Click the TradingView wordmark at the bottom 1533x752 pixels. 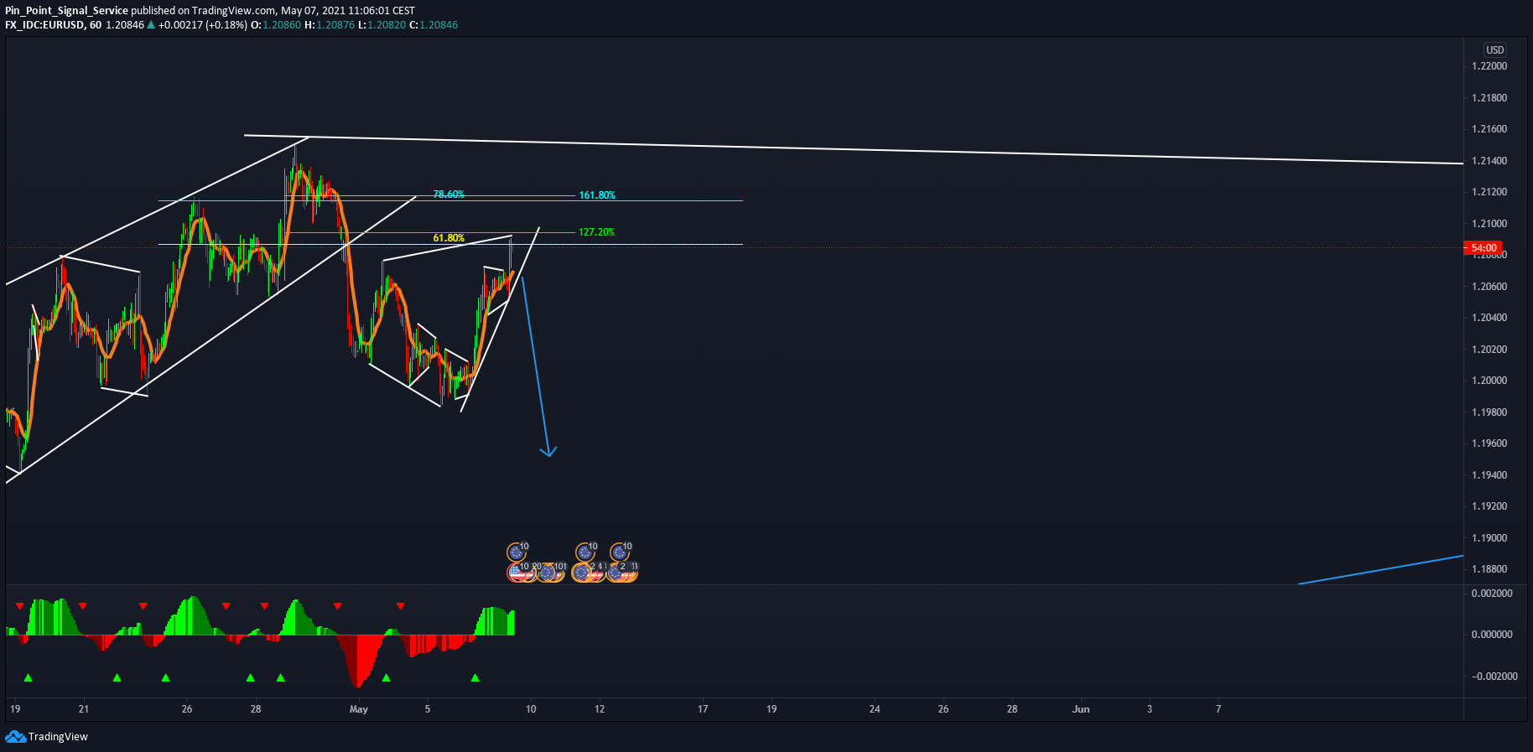pyautogui.click(x=58, y=737)
